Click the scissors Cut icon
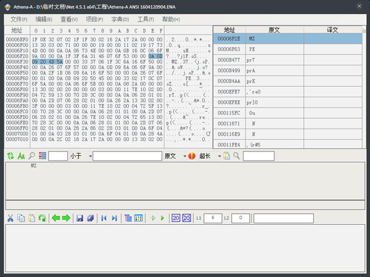 10,218
